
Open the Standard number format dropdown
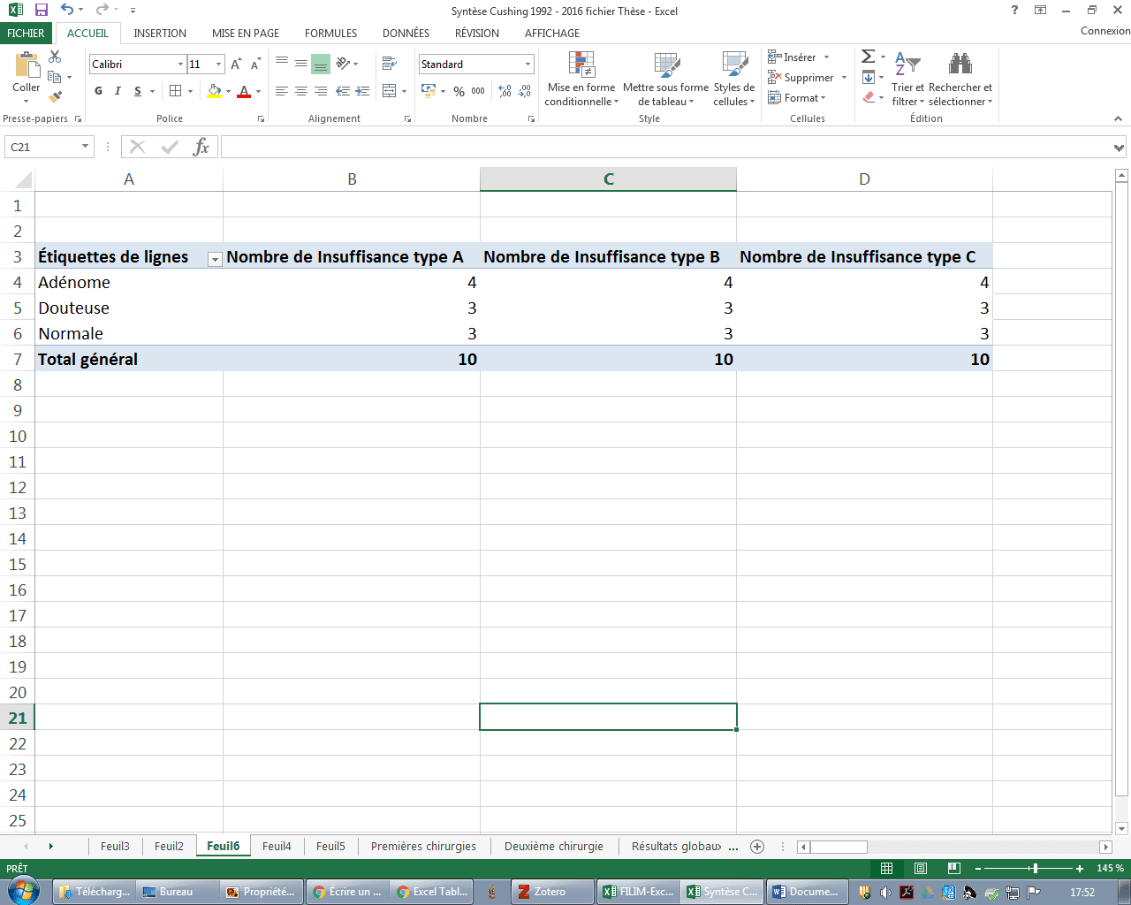pos(528,65)
